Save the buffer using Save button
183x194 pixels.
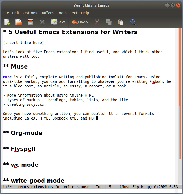pos(58,22)
